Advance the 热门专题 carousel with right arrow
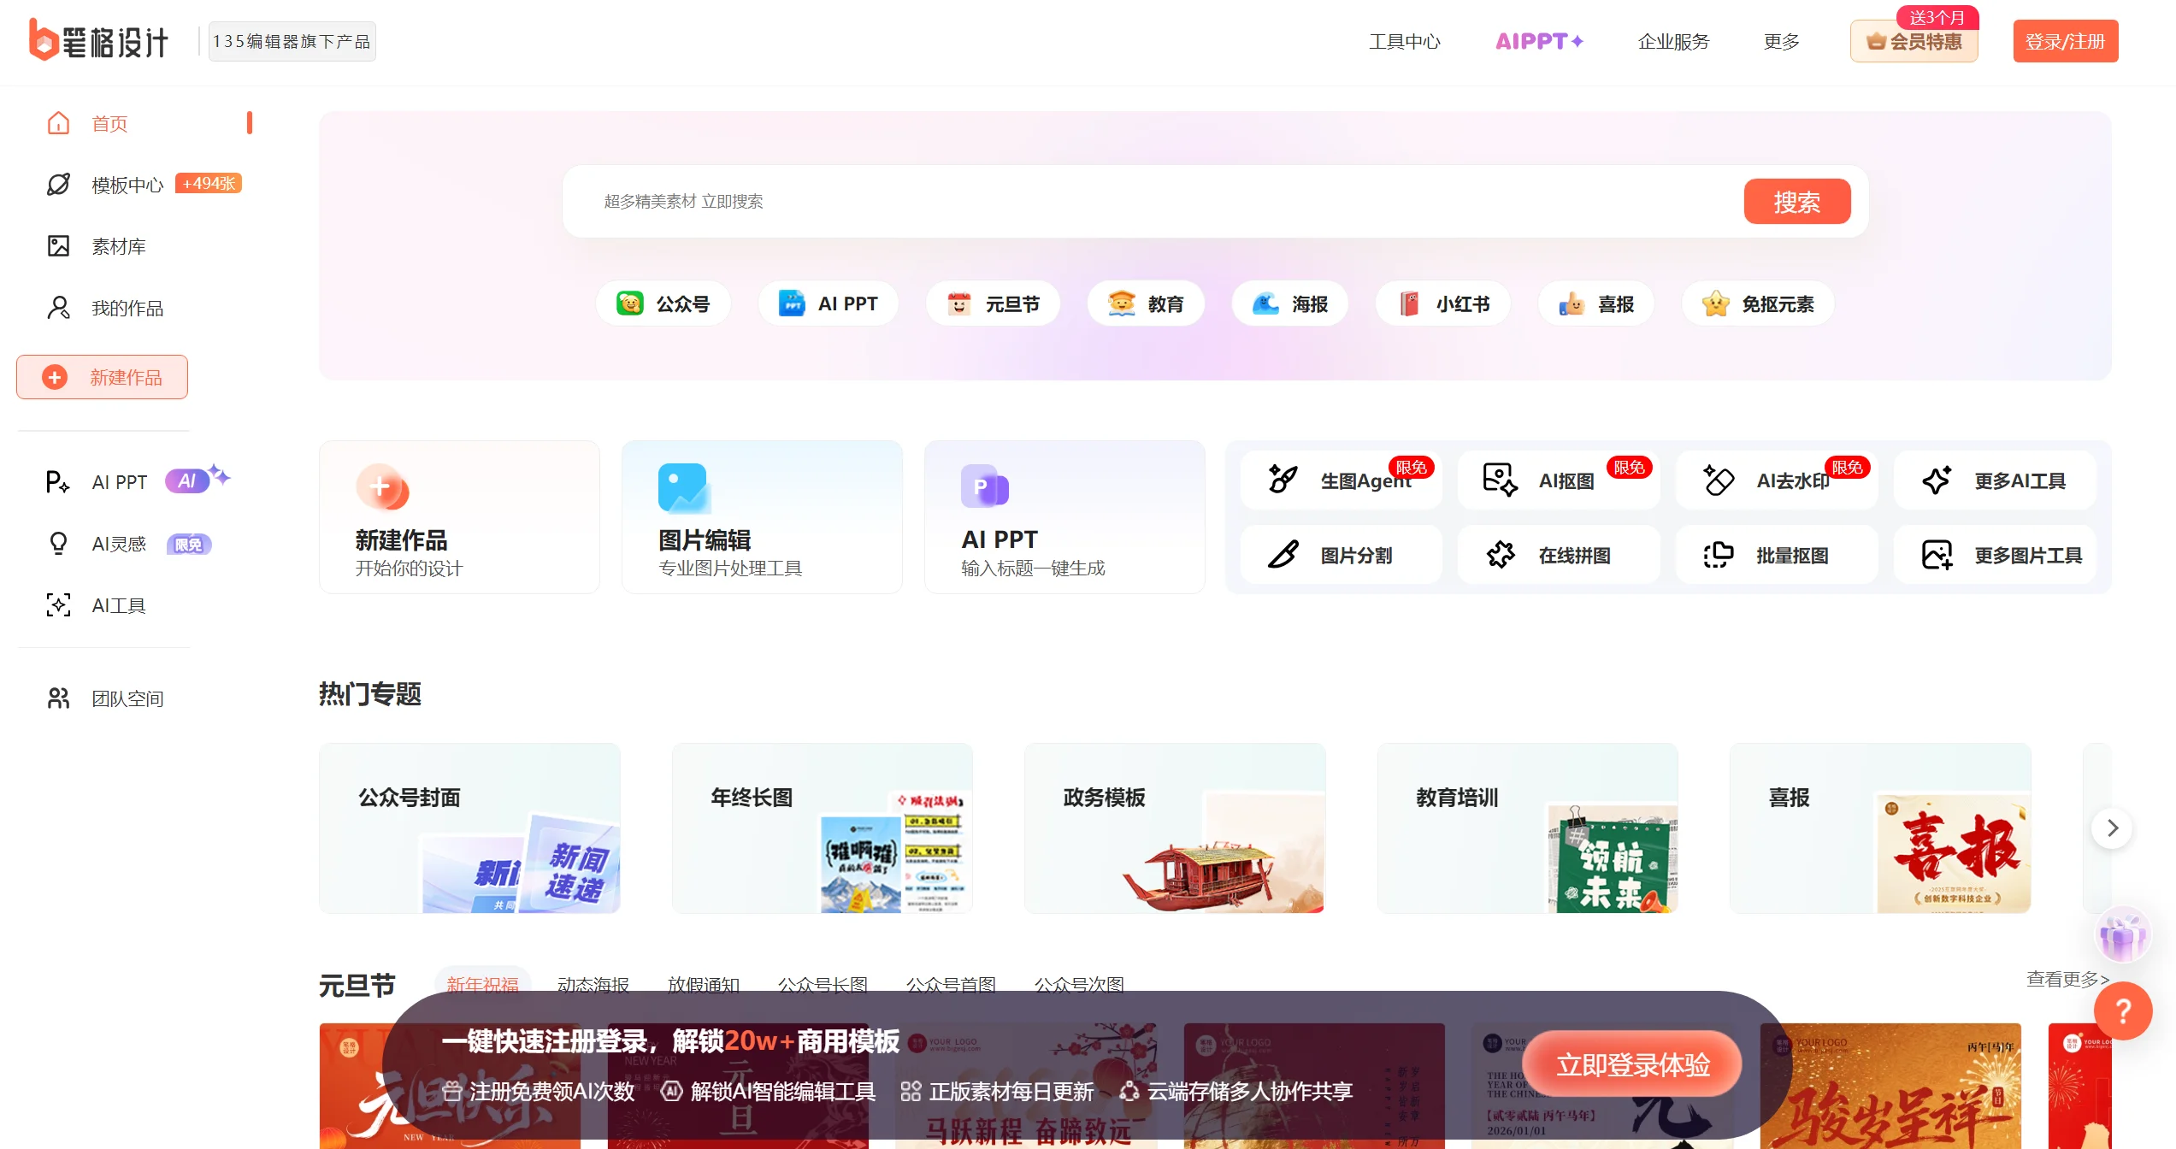The height and width of the screenshot is (1149, 2176). click(2111, 828)
